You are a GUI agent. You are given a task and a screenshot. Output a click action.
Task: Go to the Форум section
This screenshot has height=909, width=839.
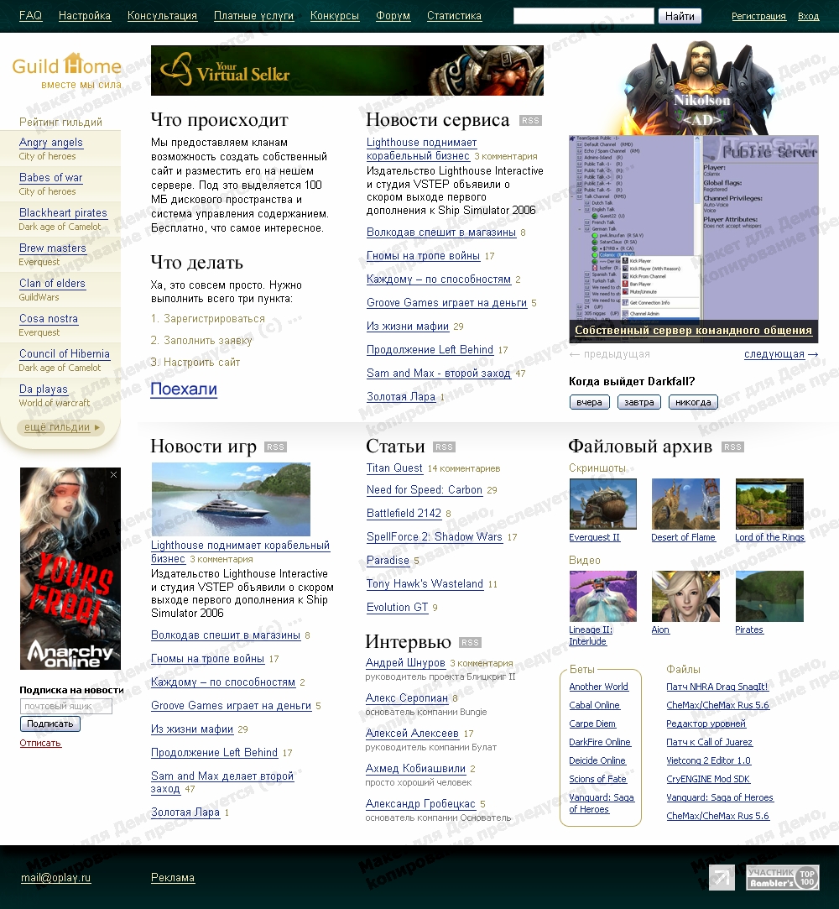click(x=393, y=16)
